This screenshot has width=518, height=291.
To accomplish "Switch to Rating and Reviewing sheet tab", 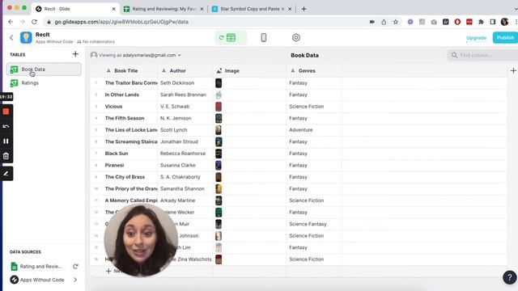I will point(163,9).
